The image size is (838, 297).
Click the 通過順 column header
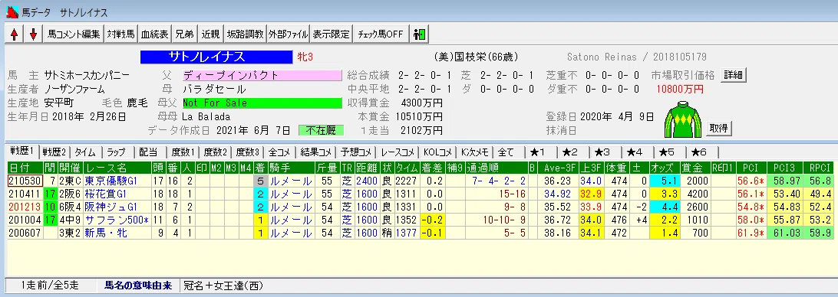point(497,167)
